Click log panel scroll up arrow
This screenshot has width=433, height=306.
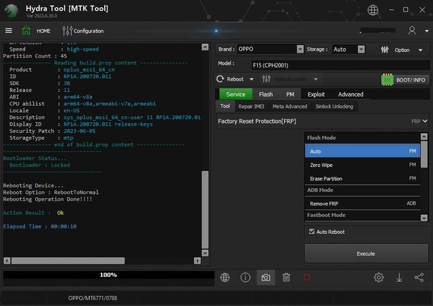pos(205,47)
